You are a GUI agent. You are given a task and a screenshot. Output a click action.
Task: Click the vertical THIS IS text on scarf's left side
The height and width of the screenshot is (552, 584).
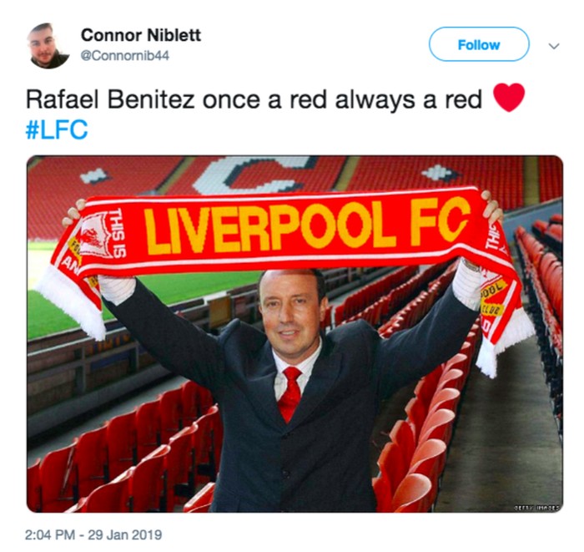point(119,233)
